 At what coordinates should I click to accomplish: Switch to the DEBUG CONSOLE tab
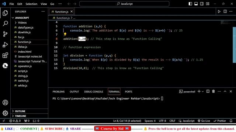[94, 92]
